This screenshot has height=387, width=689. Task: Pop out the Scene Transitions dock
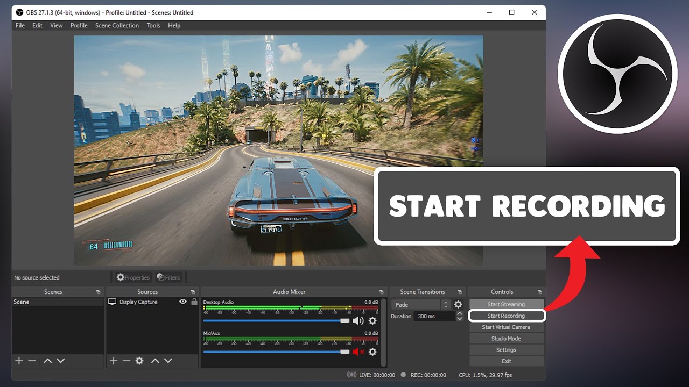coord(459,292)
